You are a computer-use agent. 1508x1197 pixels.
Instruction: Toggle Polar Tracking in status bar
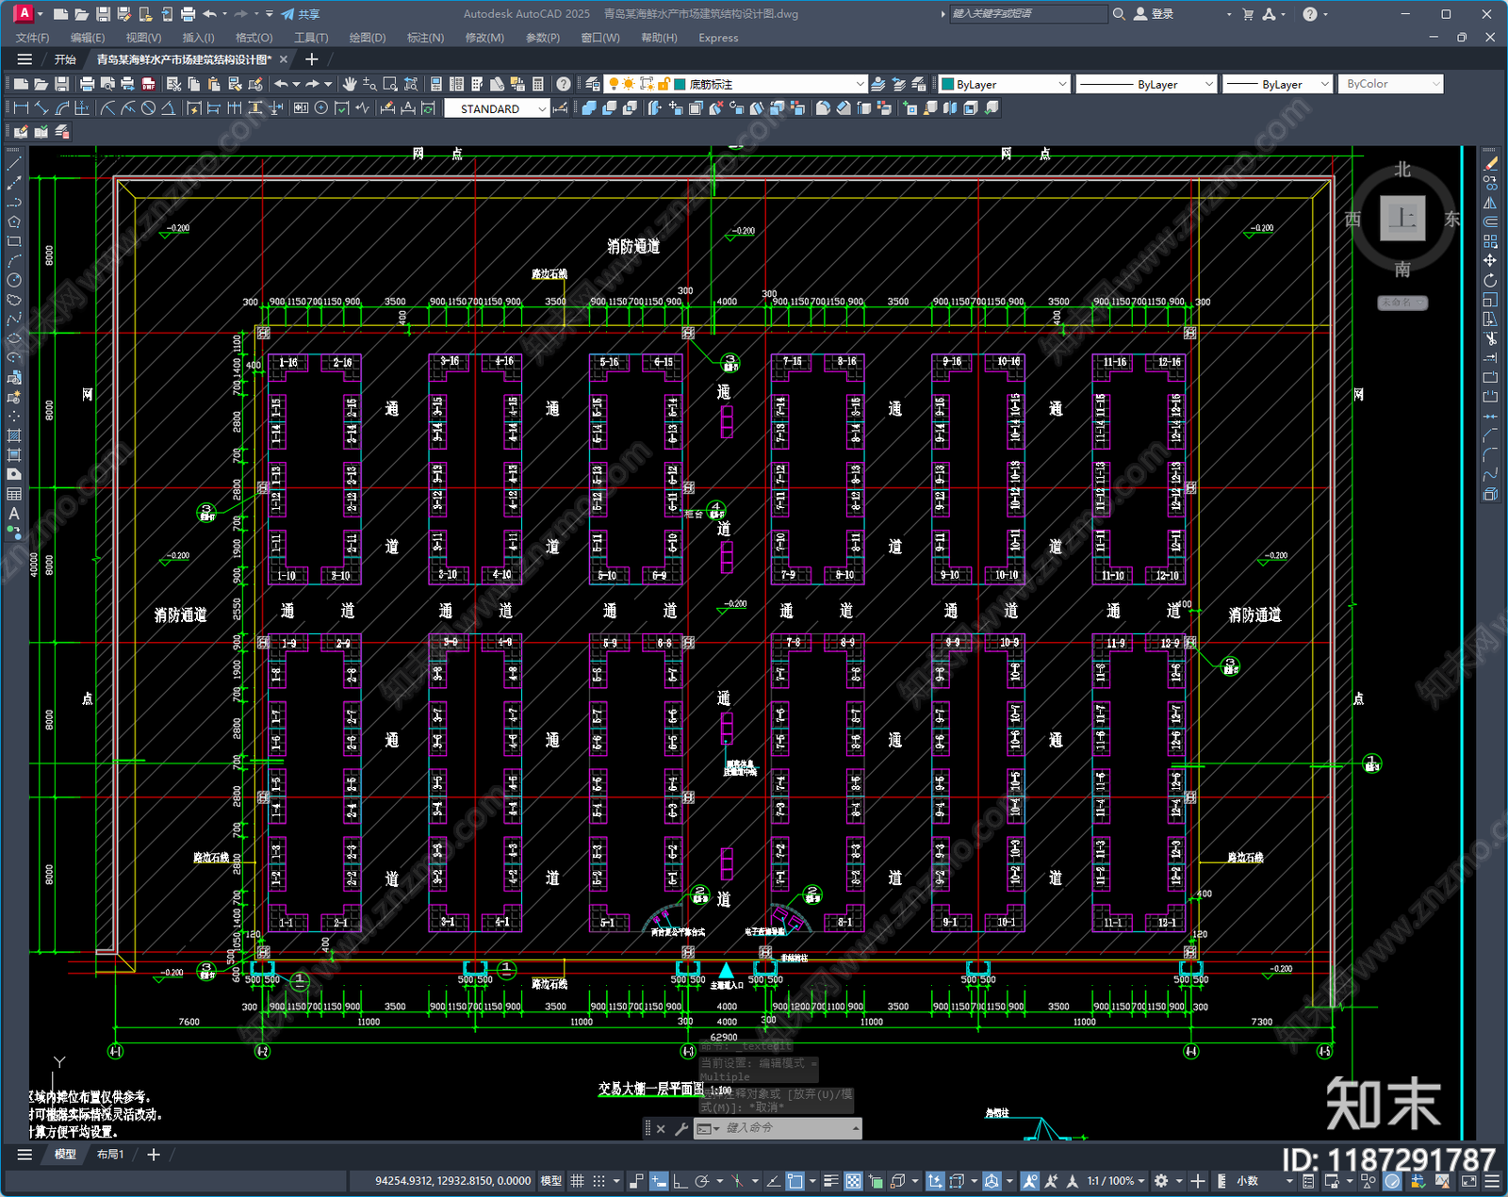(x=702, y=1181)
